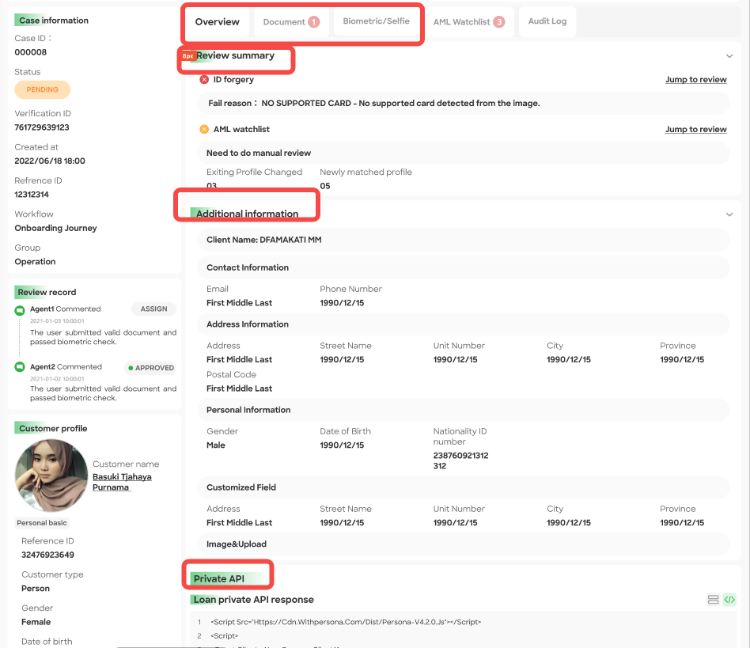Click line 1 of the API script code
Image resolution: width=750 pixels, height=648 pixels.
(346, 622)
